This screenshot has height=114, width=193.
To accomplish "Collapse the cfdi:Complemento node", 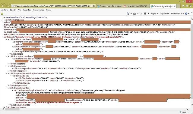I will click(x=7, y=88).
